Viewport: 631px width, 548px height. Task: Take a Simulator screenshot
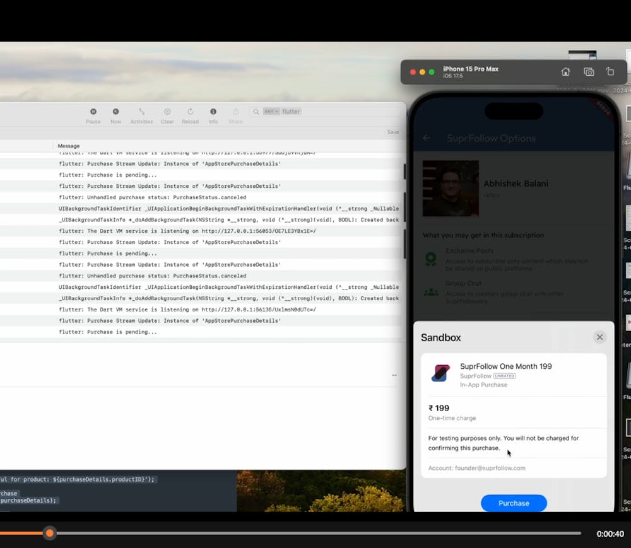coord(588,71)
